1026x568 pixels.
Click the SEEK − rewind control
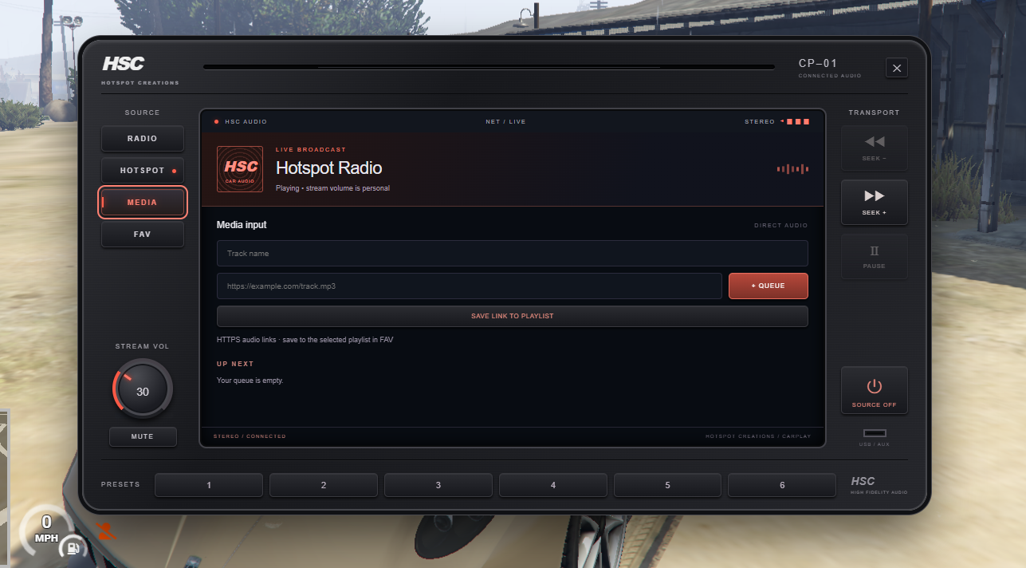pyautogui.click(x=874, y=148)
